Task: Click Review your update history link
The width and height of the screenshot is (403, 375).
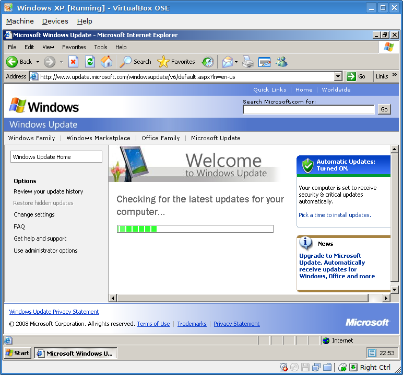Action: pyautogui.click(x=49, y=191)
